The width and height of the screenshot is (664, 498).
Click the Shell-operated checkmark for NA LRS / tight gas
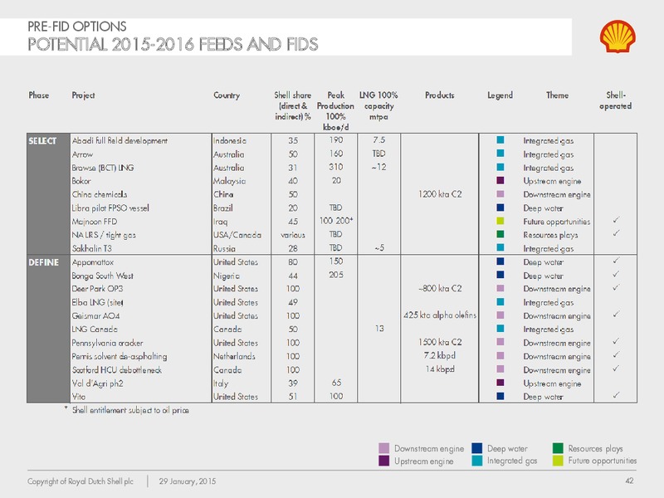coord(616,233)
